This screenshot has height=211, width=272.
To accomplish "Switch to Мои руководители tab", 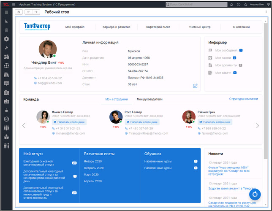I will pyautogui.click(x=150, y=99).
